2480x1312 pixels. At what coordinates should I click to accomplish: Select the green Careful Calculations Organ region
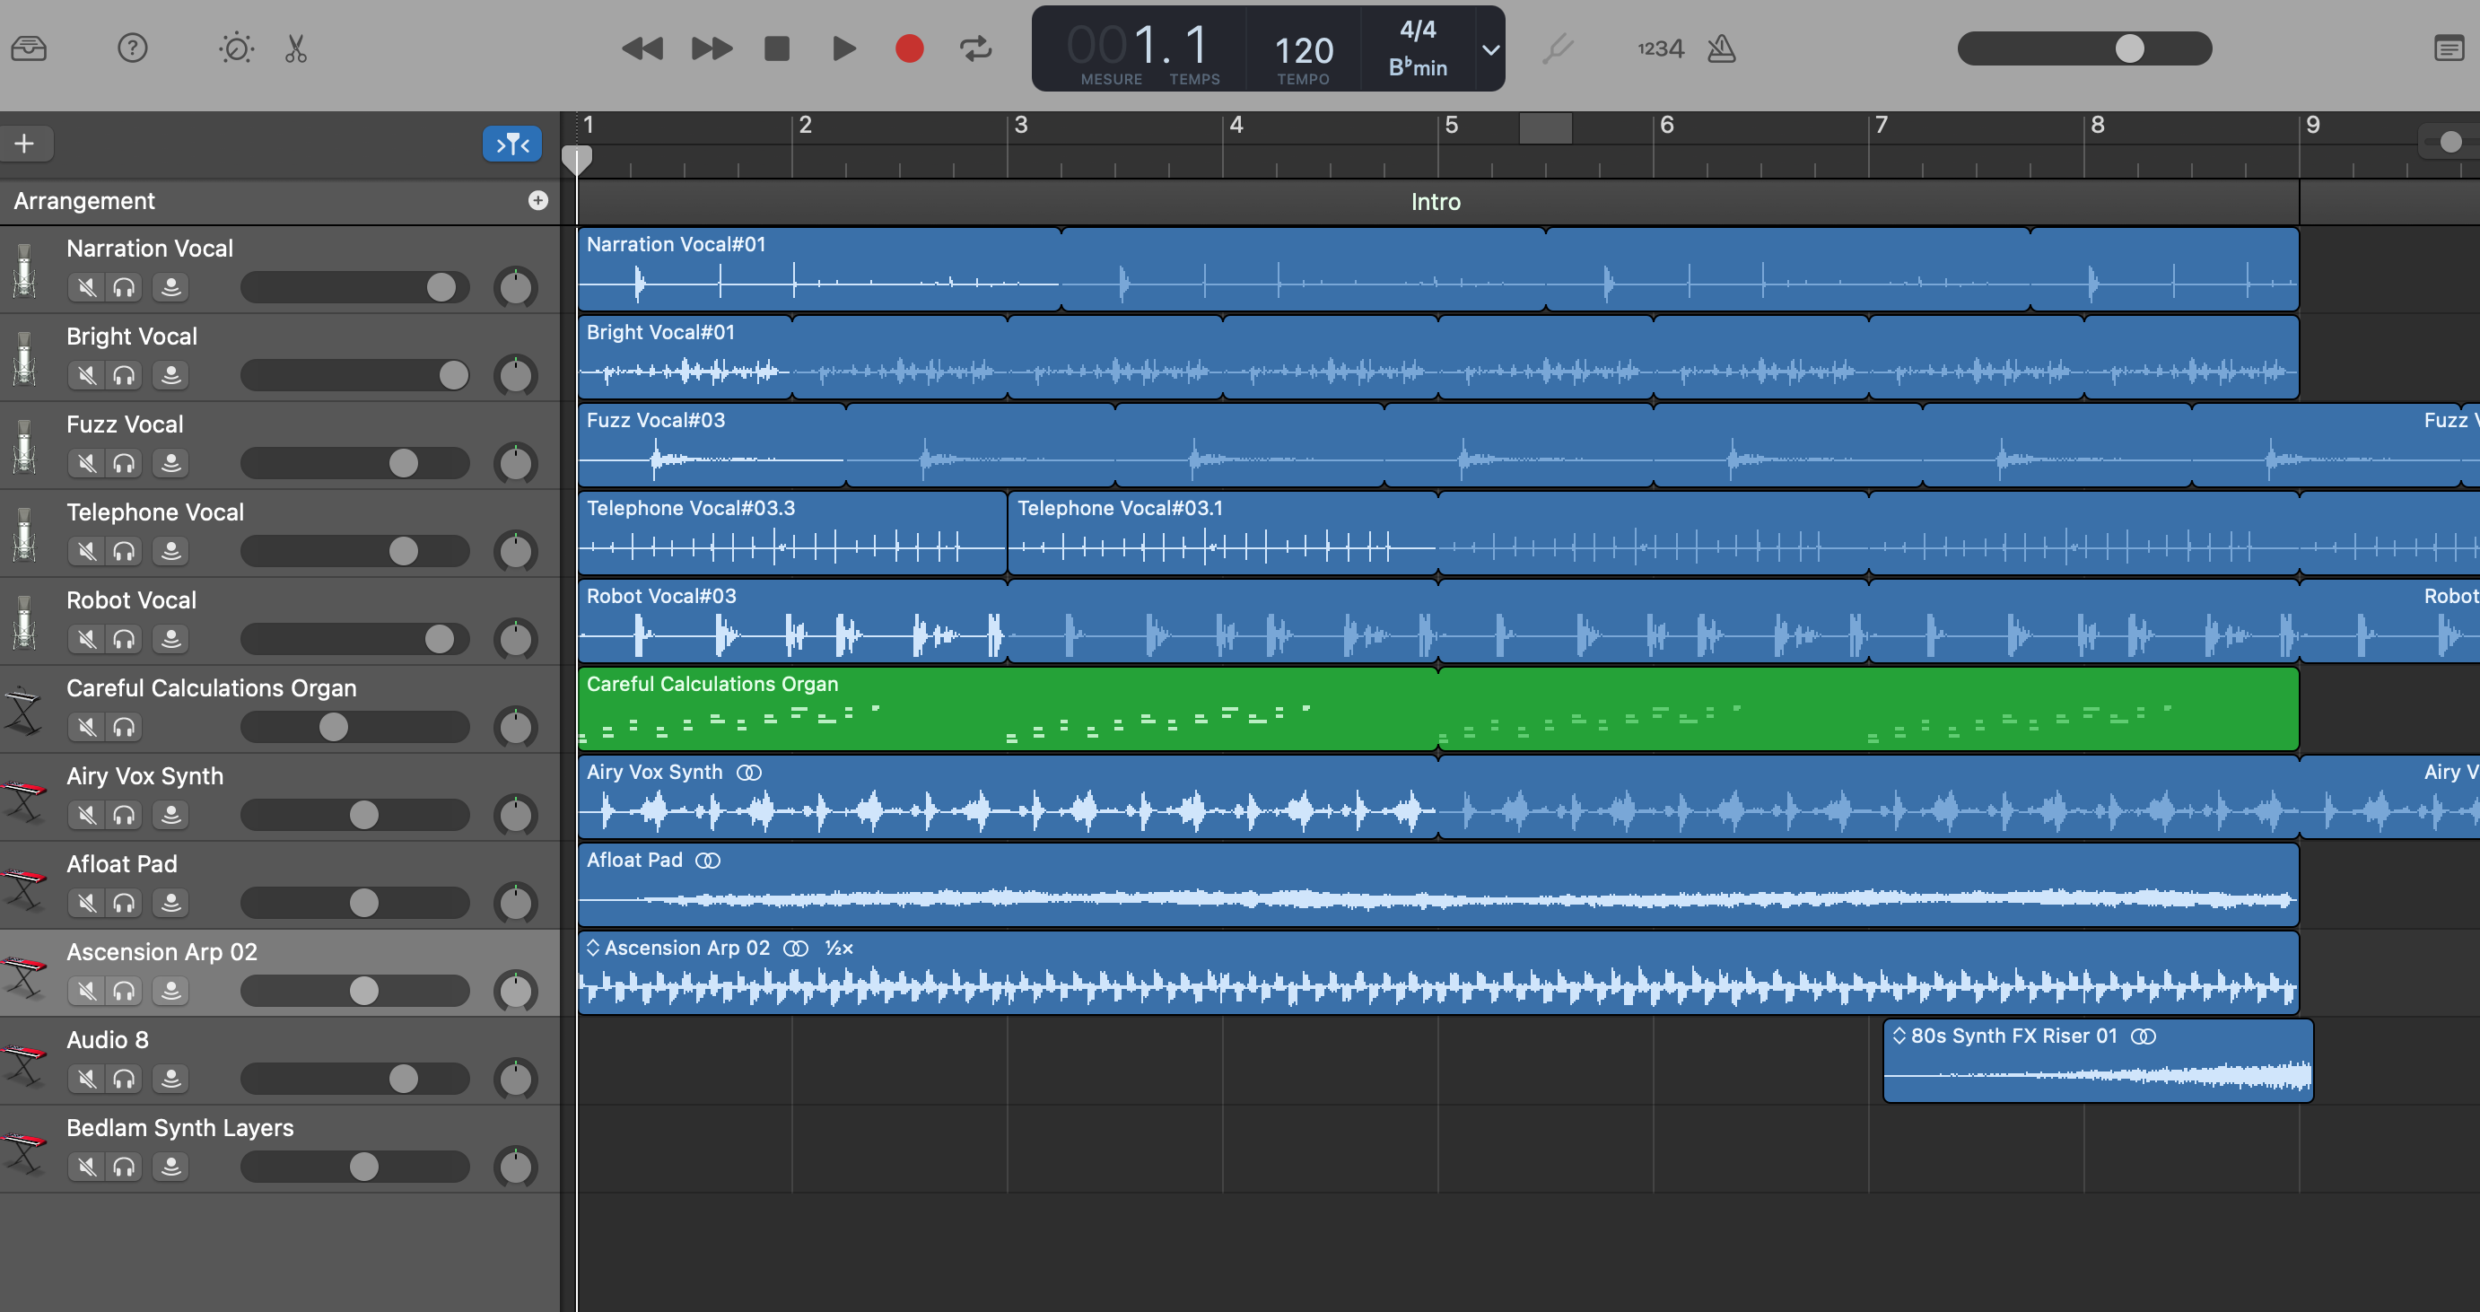(1438, 710)
